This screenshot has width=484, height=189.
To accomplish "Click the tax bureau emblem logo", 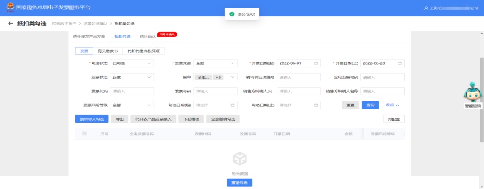I will (10, 7).
